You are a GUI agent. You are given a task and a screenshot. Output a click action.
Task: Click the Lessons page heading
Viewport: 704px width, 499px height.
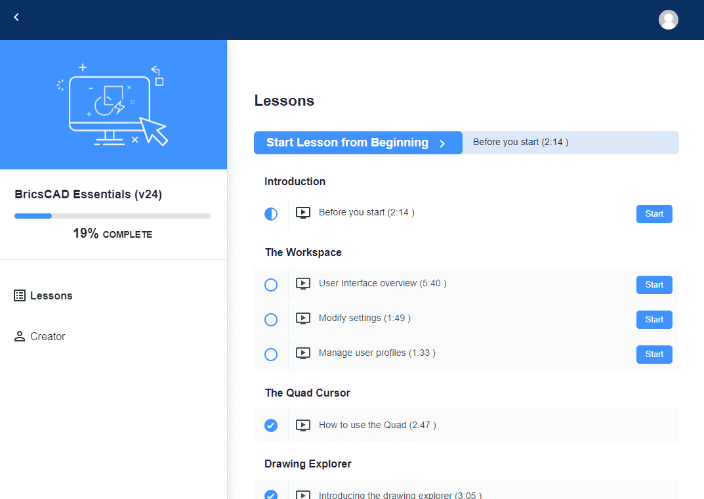coord(284,100)
